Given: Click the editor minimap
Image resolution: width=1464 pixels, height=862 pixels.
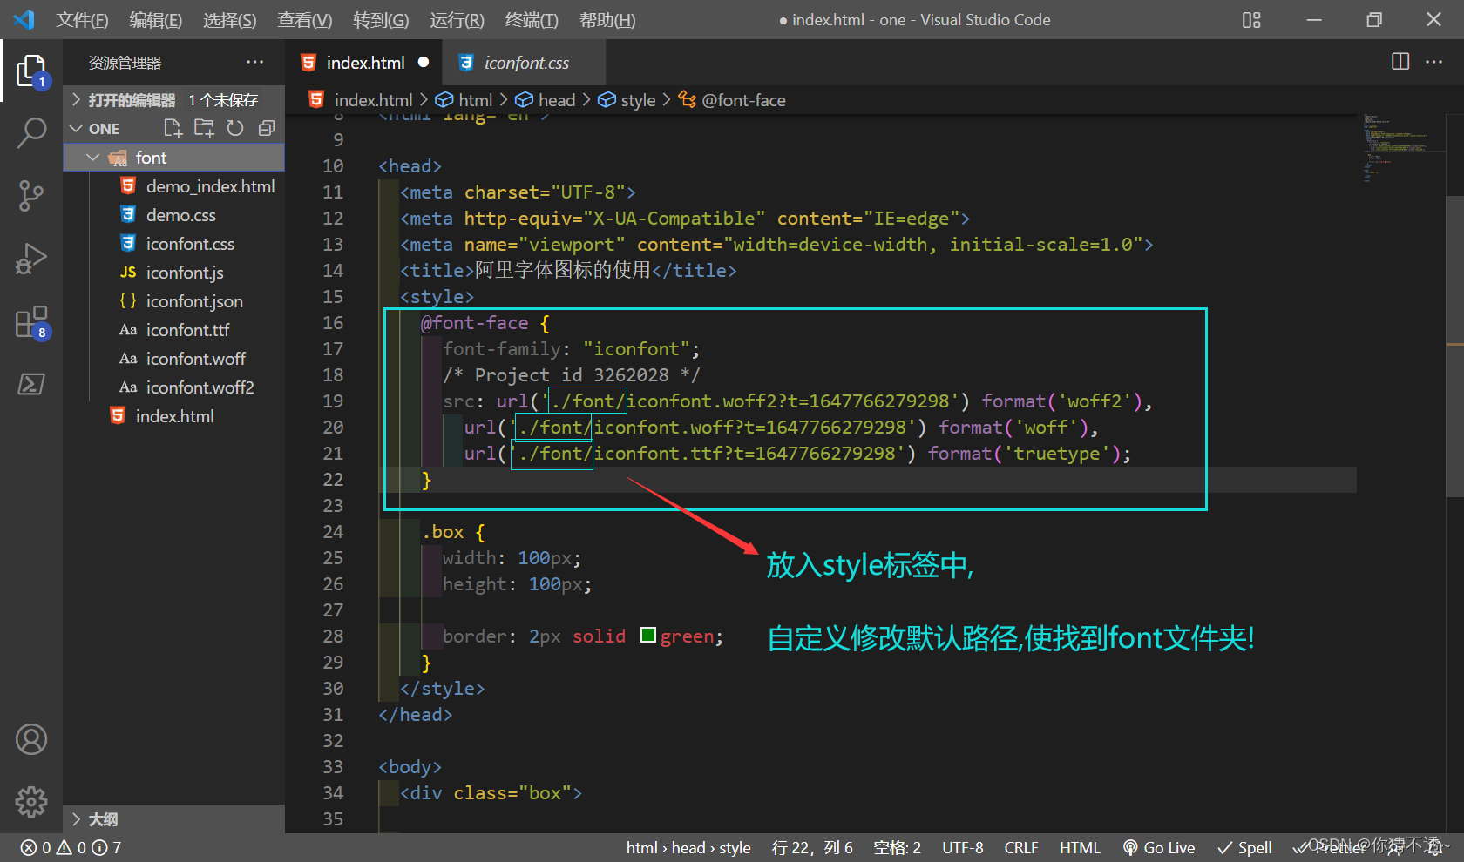Looking at the screenshot, I should (1401, 148).
